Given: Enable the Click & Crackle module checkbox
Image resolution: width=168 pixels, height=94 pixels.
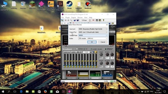Looking at the screenshot, I should tap(79, 78).
